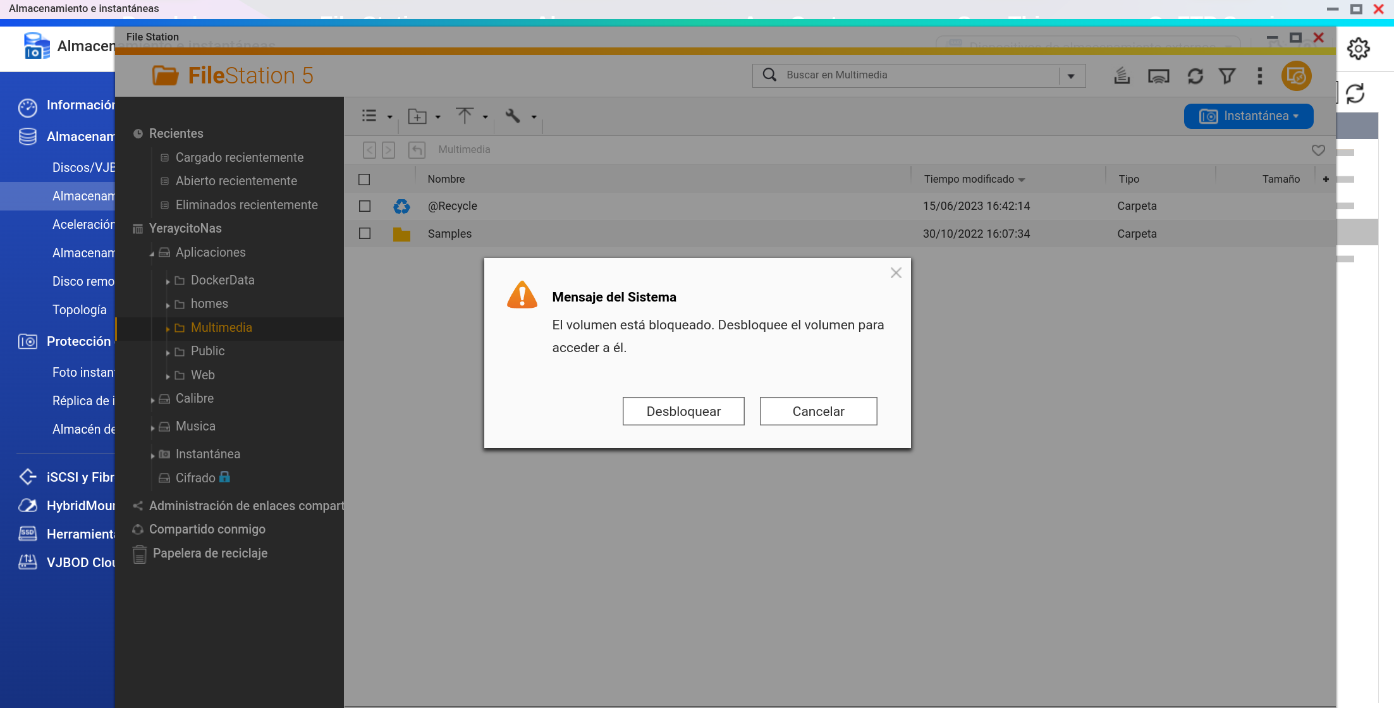The image size is (1394, 708).
Task: Click the create new folder icon
Action: click(x=417, y=116)
